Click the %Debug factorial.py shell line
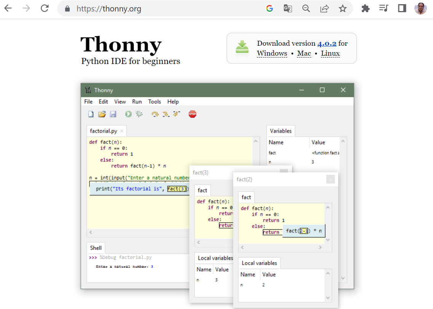The image size is (433, 309). click(x=126, y=257)
